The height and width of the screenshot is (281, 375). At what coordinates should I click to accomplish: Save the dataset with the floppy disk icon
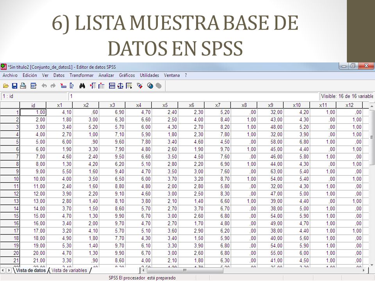(x=14, y=86)
